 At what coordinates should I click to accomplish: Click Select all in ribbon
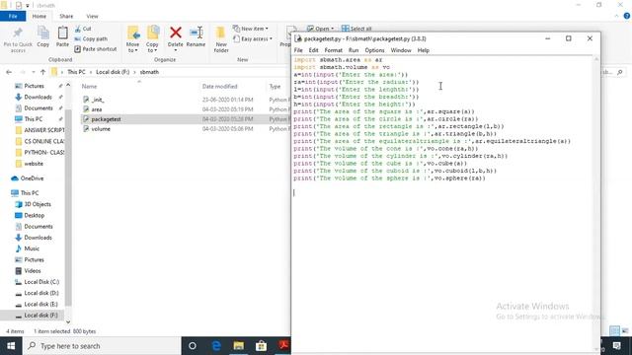coord(356,29)
